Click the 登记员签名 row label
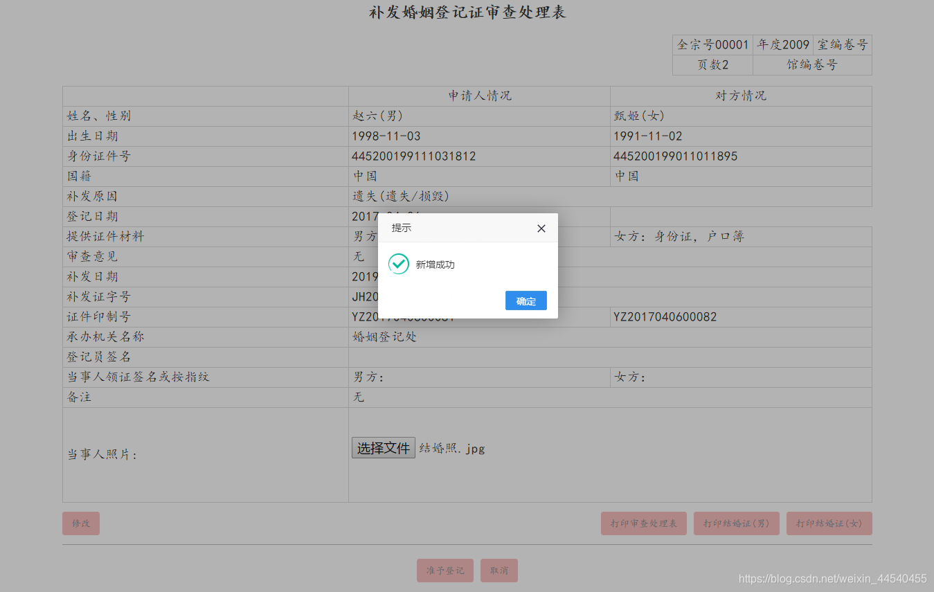Screen dimensions: 934x592 98,357
